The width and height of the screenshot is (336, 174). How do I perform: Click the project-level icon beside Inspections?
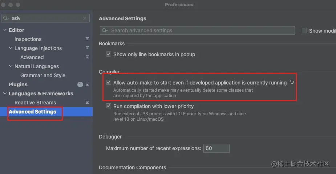pyautogui.click(x=87, y=39)
